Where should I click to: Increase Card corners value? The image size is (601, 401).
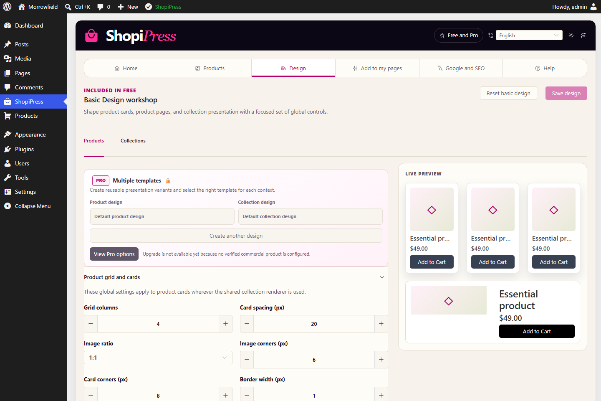pyautogui.click(x=225, y=395)
